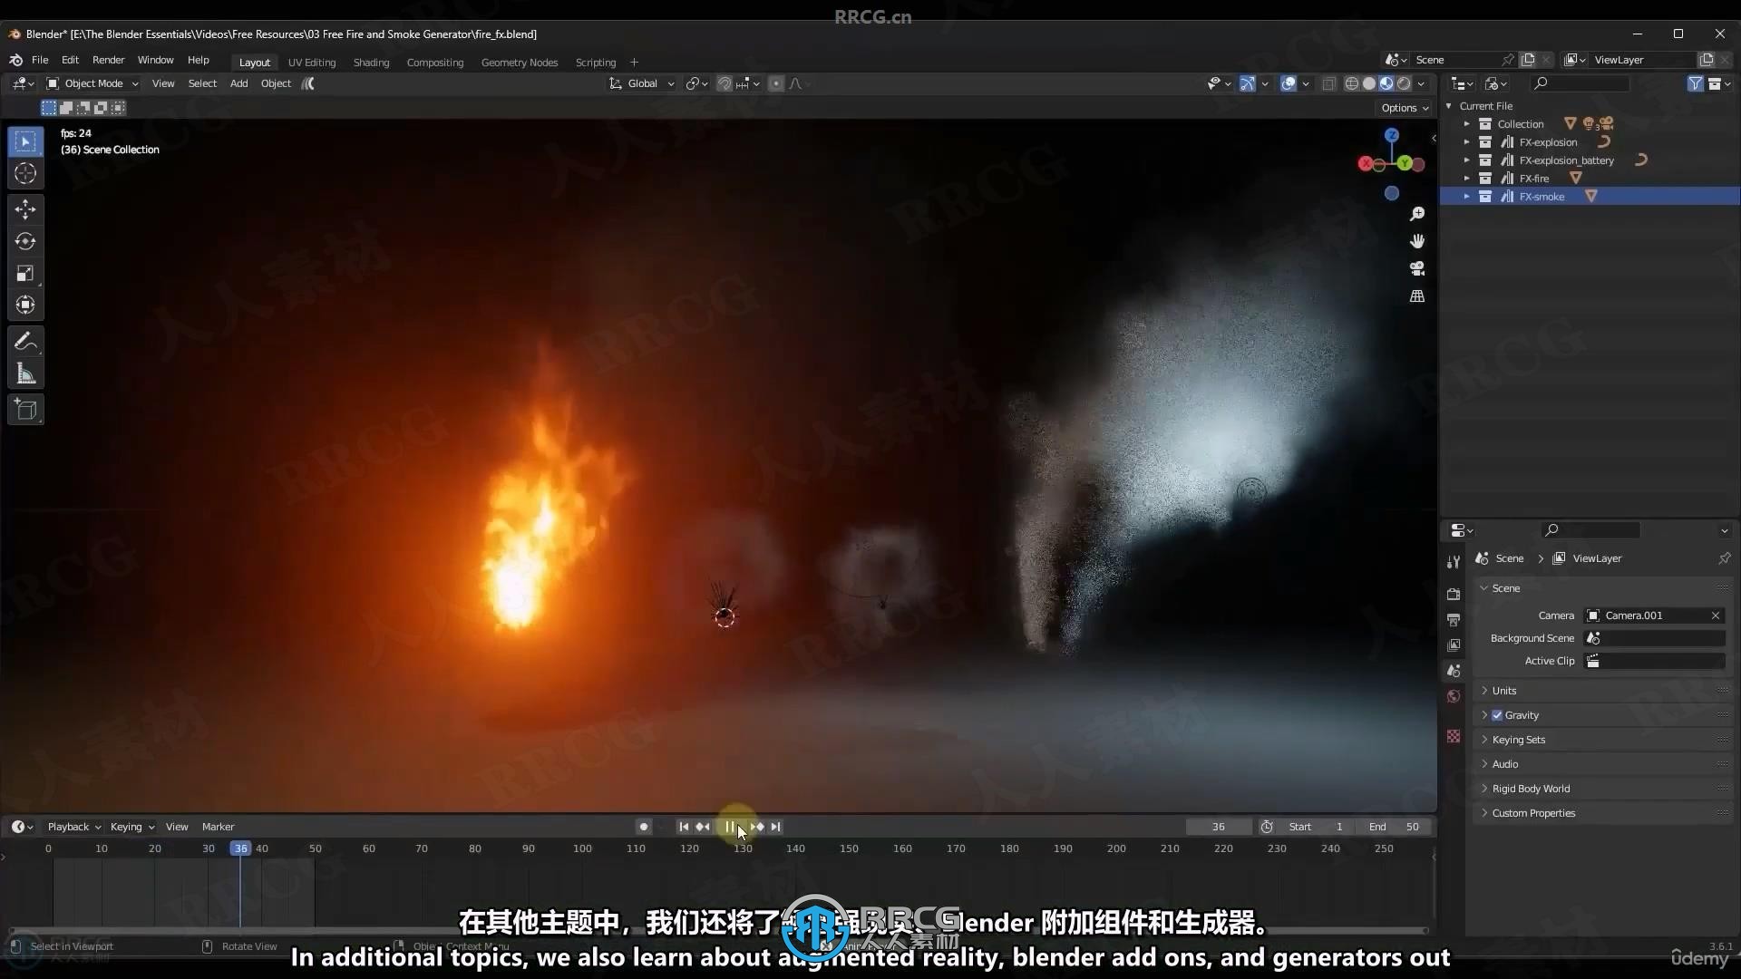Uncheck the Gravity checkbox

(1497, 715)
